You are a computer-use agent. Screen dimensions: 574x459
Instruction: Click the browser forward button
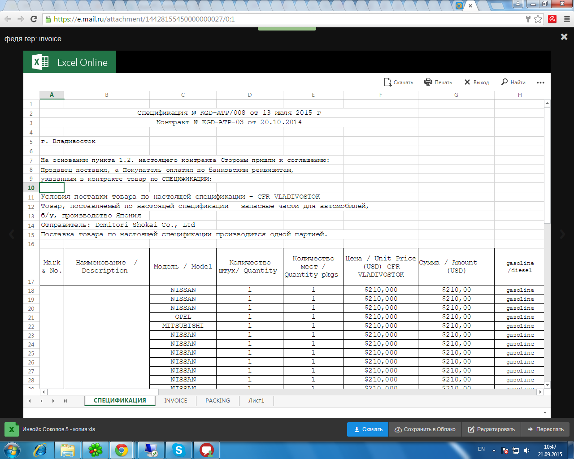coord(21,19)
